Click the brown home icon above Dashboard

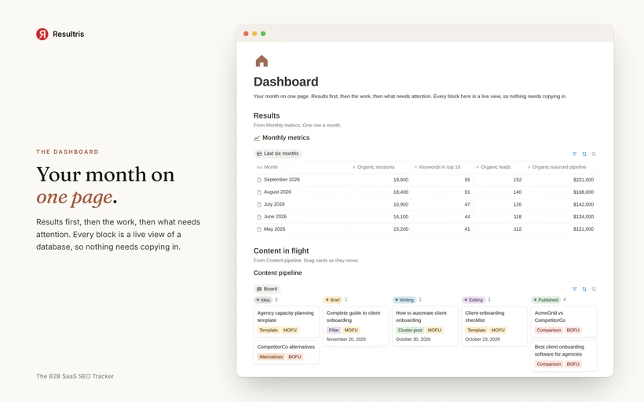(262, 61)
